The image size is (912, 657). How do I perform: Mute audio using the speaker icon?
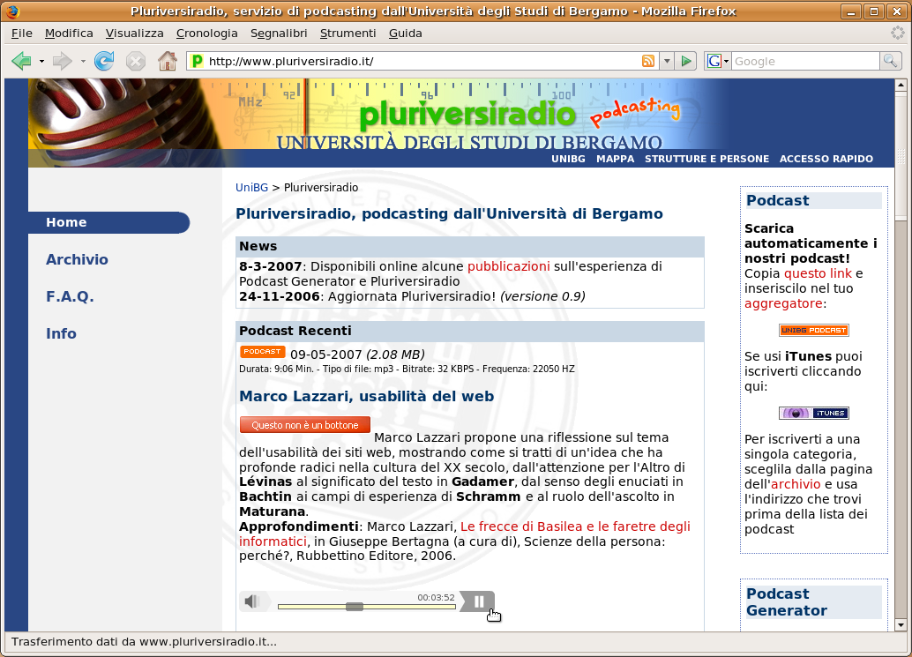click(253, 601)
